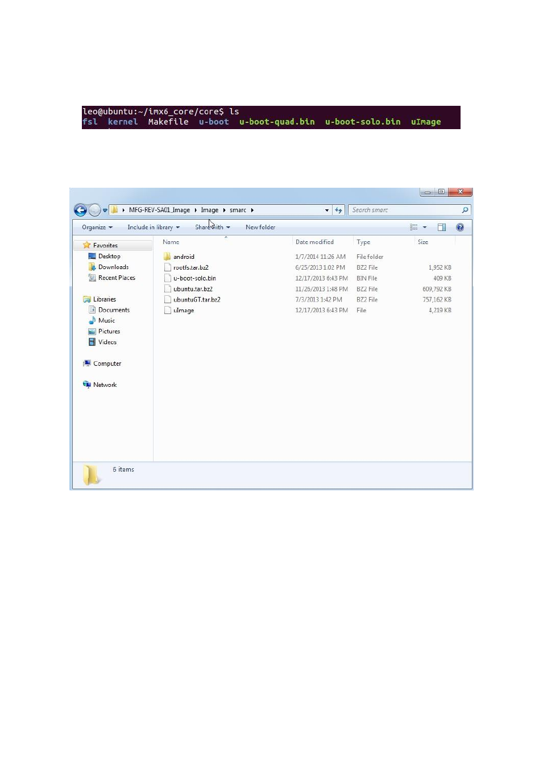Click the Favorites star icon
This screenshot has width=543, height=768.
click(x=87, y=245)
